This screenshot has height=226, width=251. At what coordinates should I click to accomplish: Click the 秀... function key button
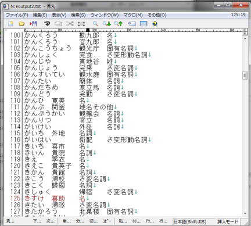10,221
